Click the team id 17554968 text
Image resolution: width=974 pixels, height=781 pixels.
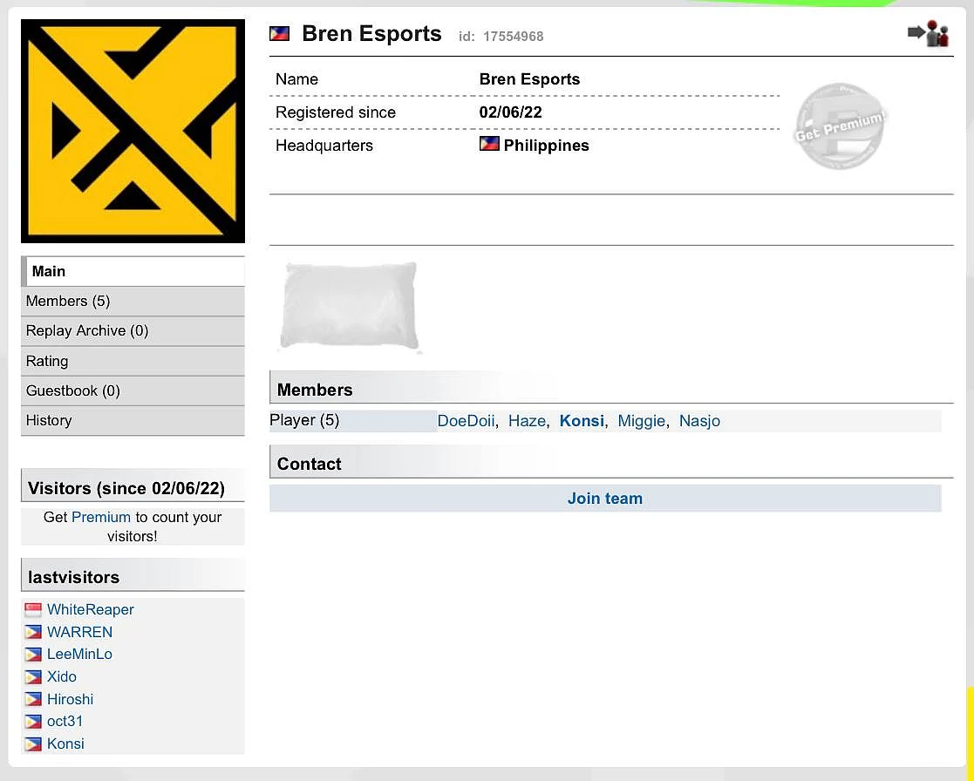[501, 37]
